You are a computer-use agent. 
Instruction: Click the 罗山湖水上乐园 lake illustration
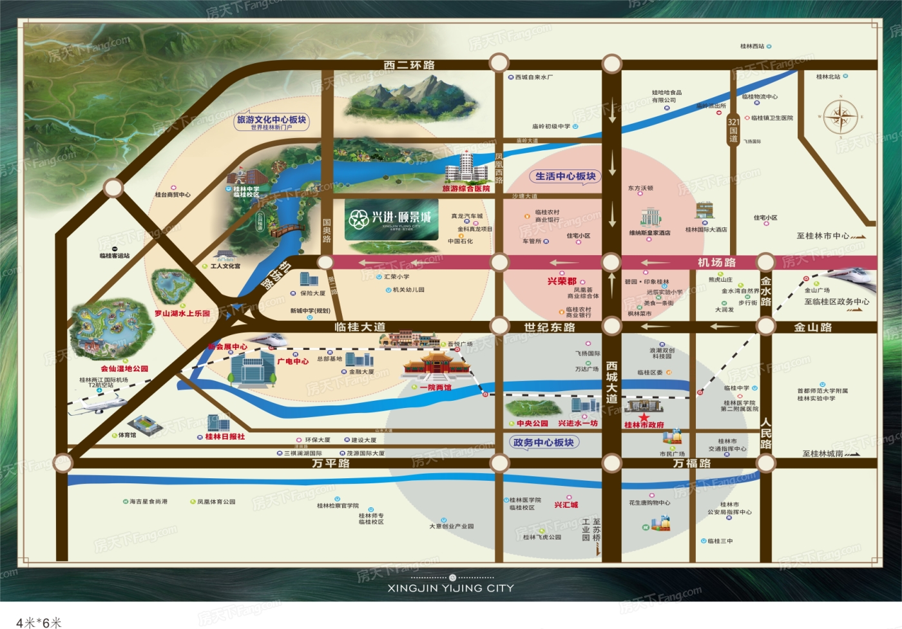click(x=173, y=286)
